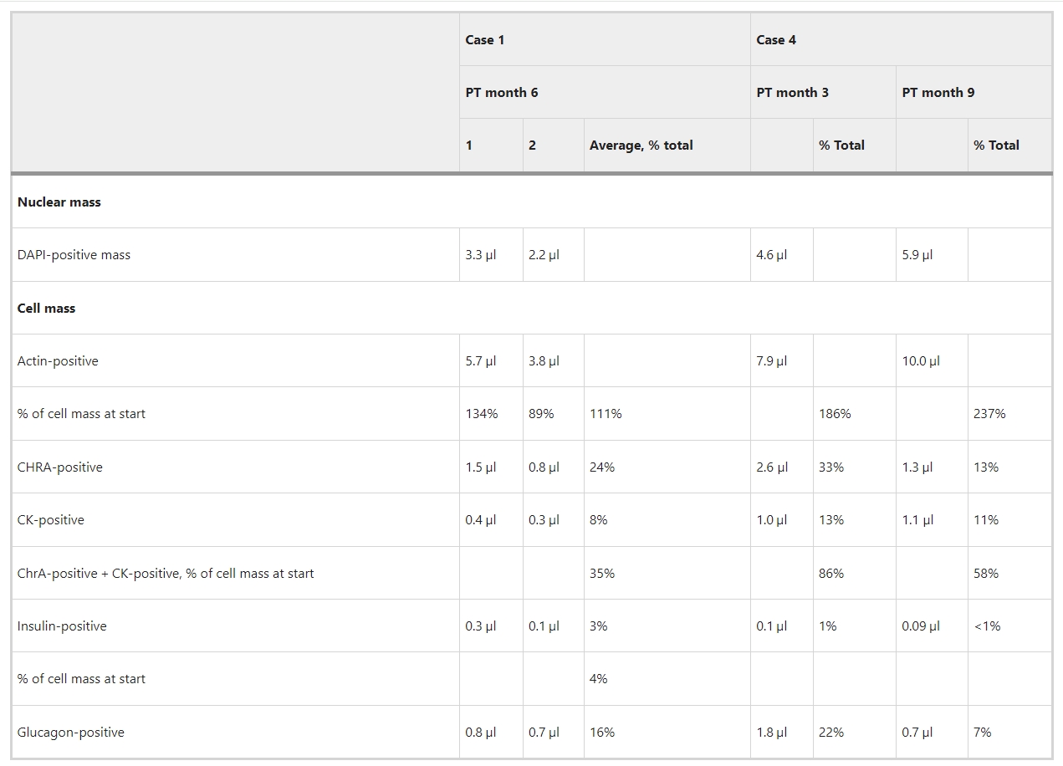
Task: Click the CK-positive row label
Action: pyautogui.click(x=50, y=520)
